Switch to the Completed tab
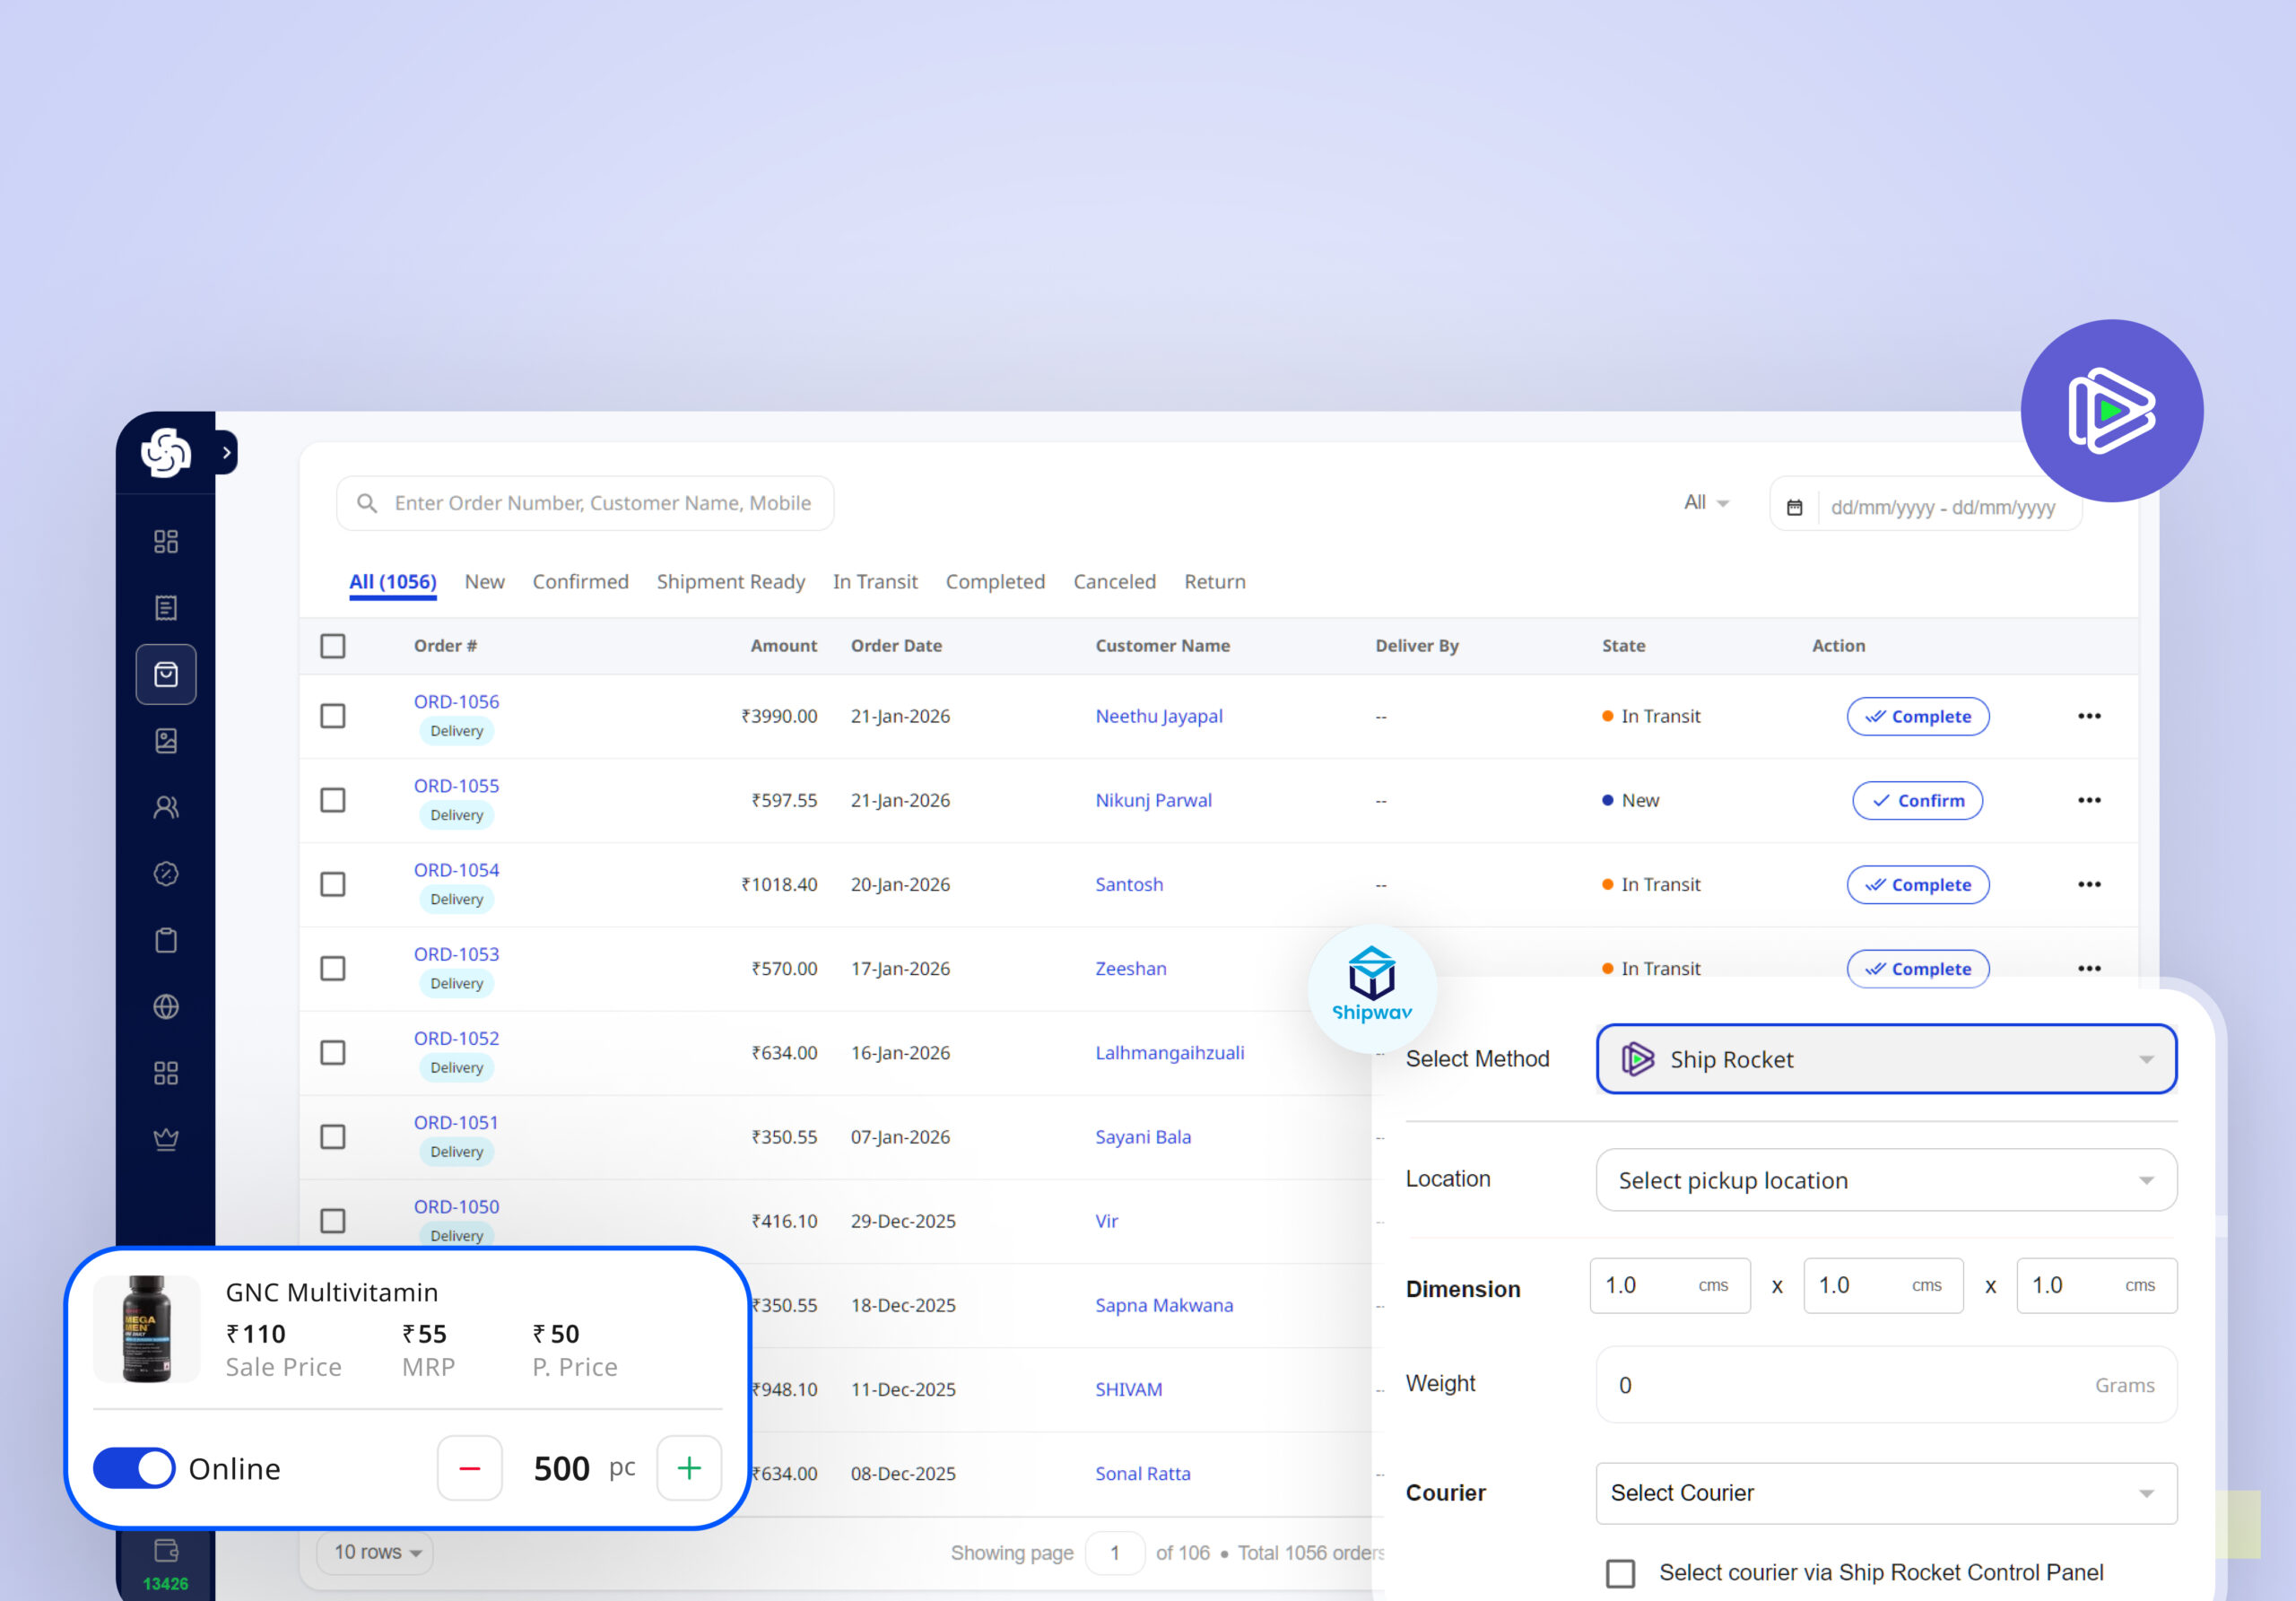Screen dimensions: 2296x1601 tap(995, 582)
